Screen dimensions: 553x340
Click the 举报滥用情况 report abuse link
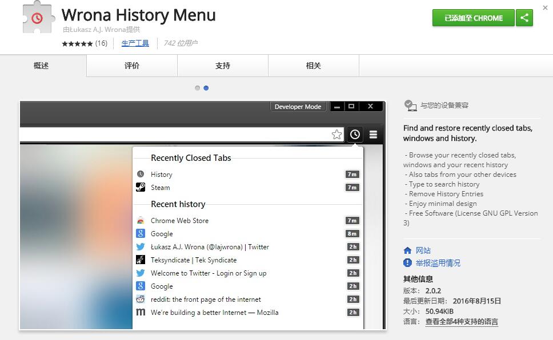tap(438, 263)
